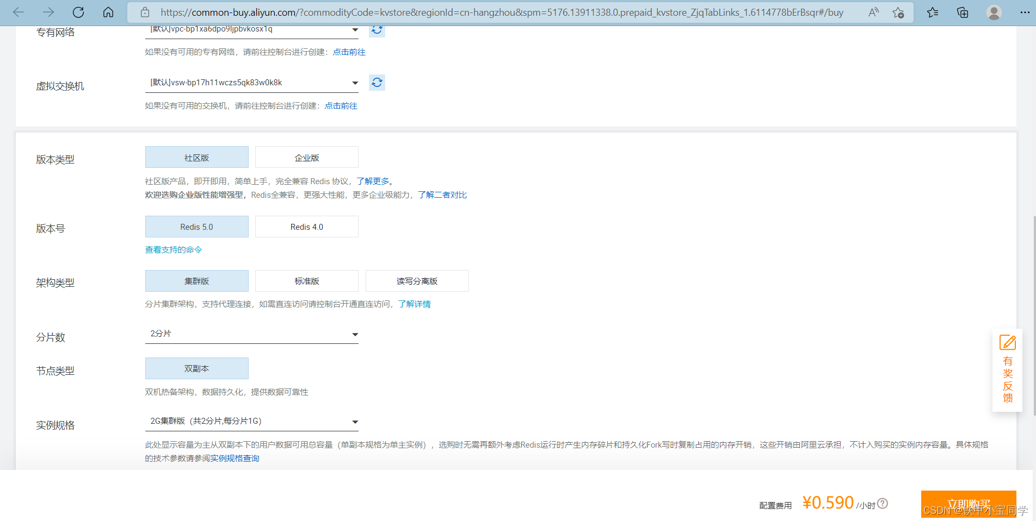Refresh the 虚拟交换机 list

pyautogui.click(x=377, y=83)
